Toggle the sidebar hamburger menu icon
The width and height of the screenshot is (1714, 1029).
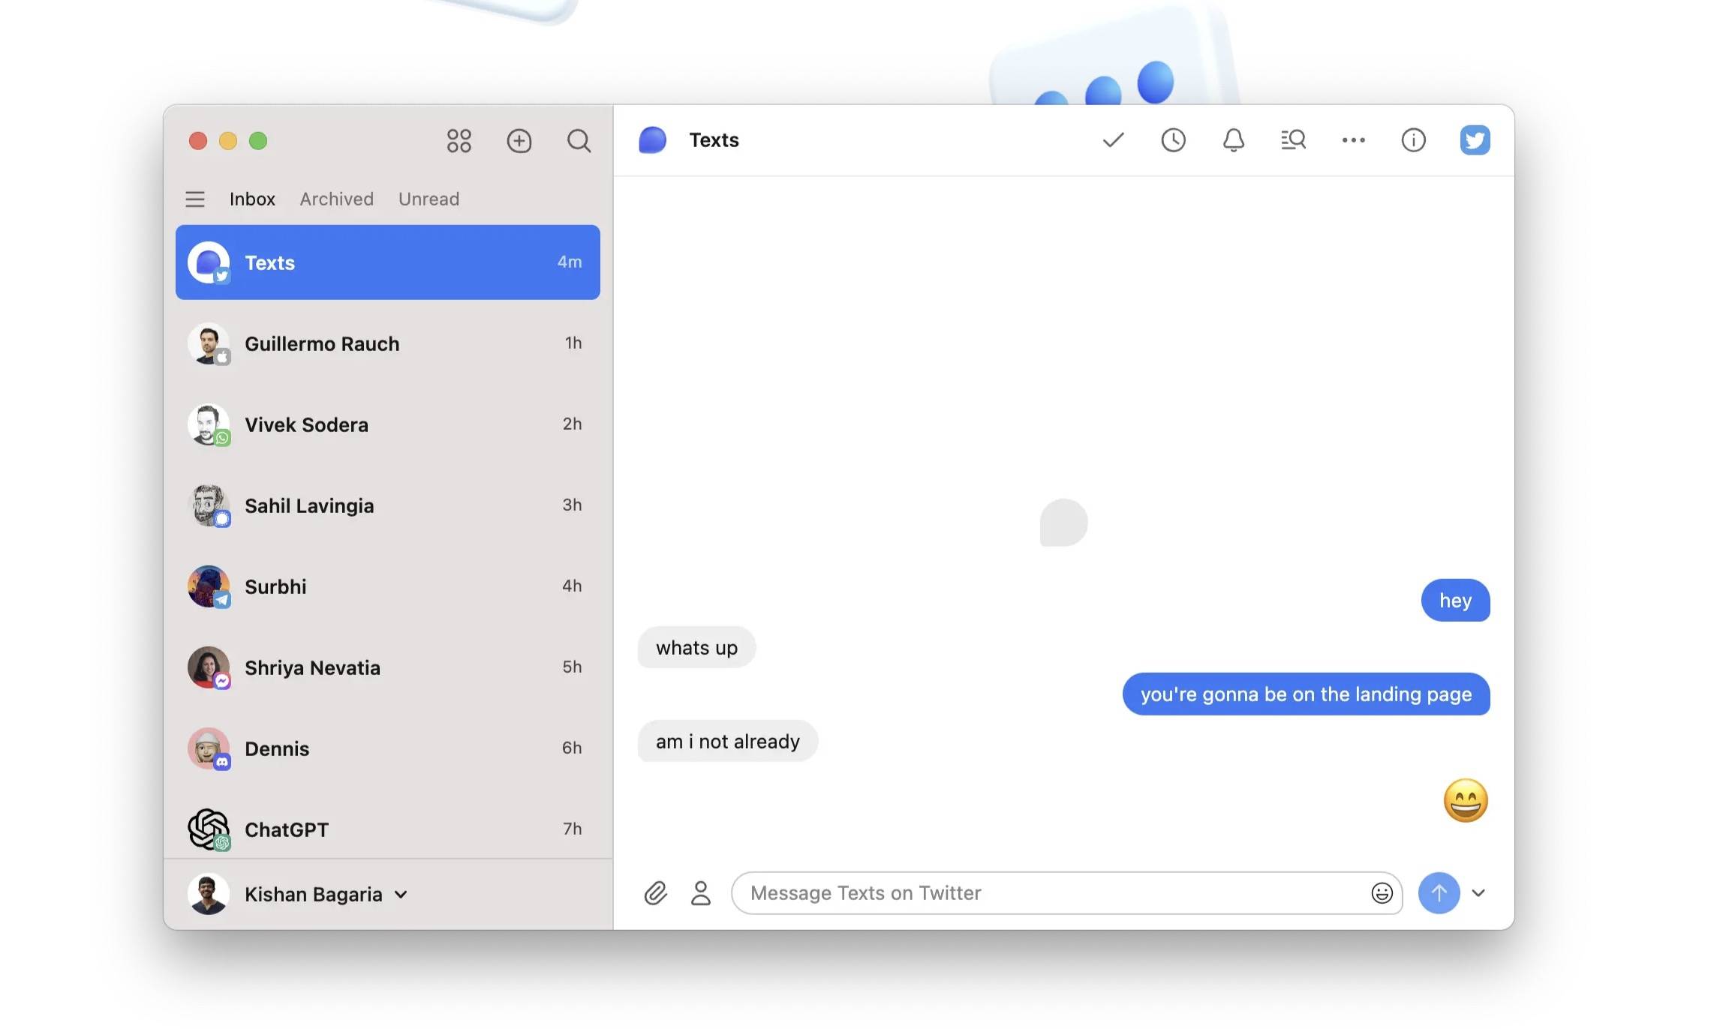(x=195, y=199)
